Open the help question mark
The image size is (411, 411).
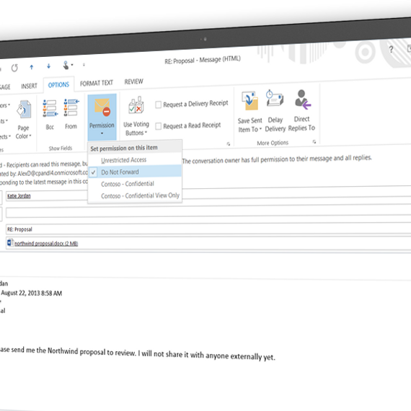(x=391, y=49)
